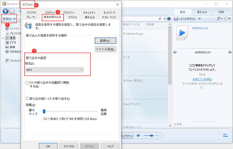Select the 音楽の取り込み tab
Screen dimensions: 233x149
click(x=52, y=17)
